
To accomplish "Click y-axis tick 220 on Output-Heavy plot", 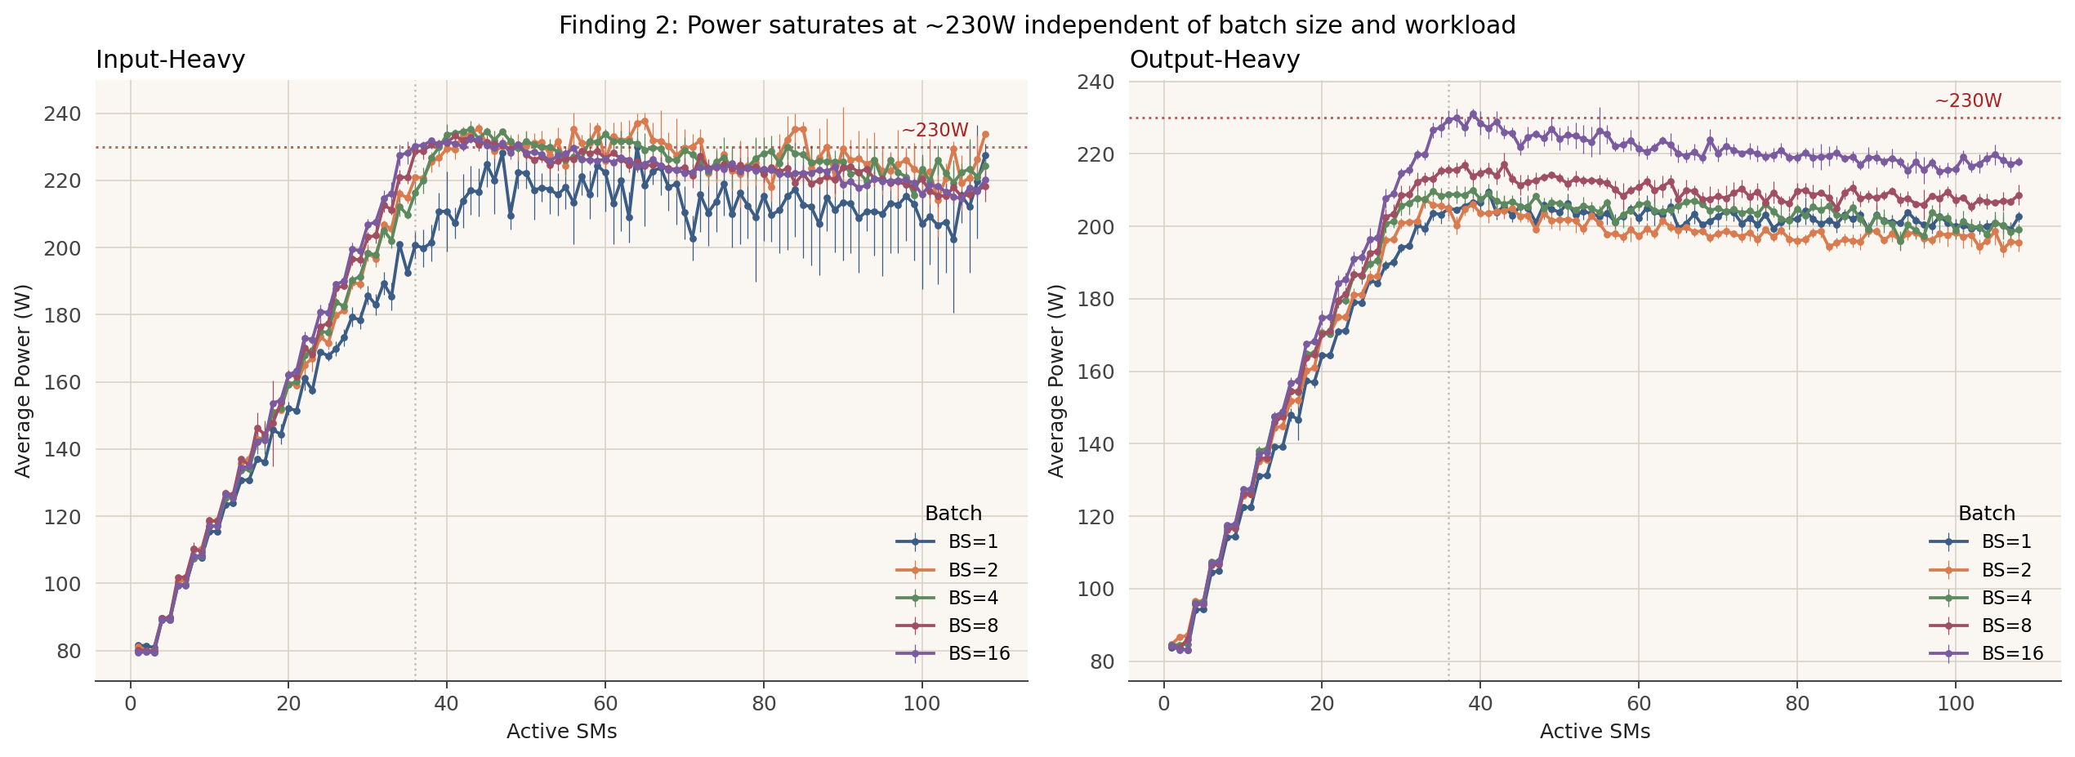I will 1096,154.
